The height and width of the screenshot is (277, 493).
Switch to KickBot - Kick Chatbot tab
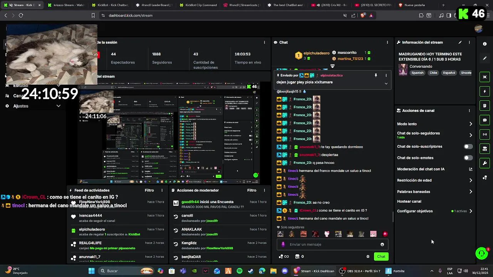pyautogui.click(x=111, y=5)
